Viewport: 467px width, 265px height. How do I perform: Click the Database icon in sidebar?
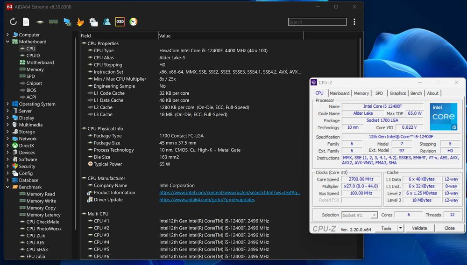15,180
